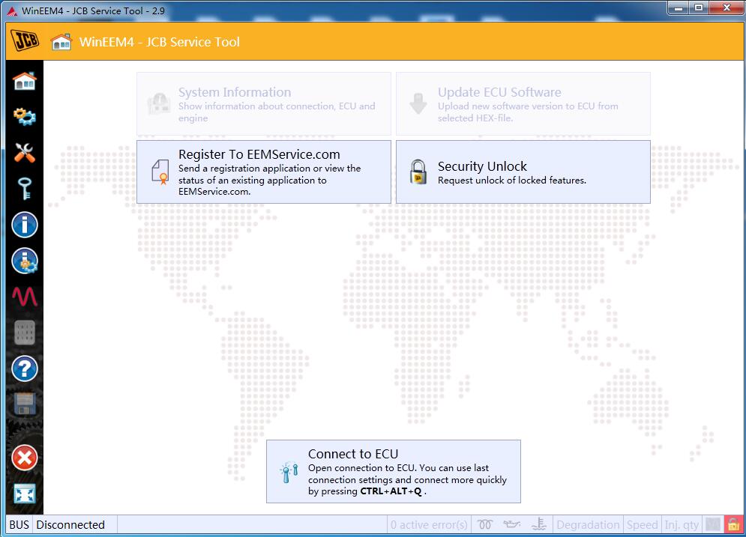Click the 0 active error(s) status

click(x=429, y=525)
